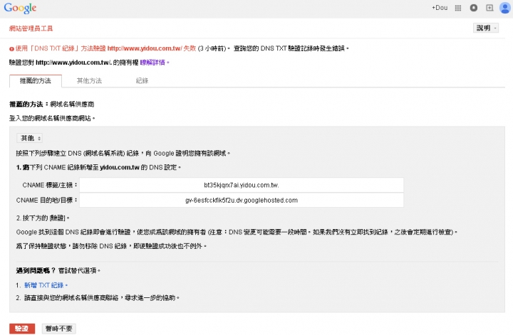The height and width of the screenshot is (335, 513).
Task: Click the 暫時不要 button
Action: pos(59,329)
